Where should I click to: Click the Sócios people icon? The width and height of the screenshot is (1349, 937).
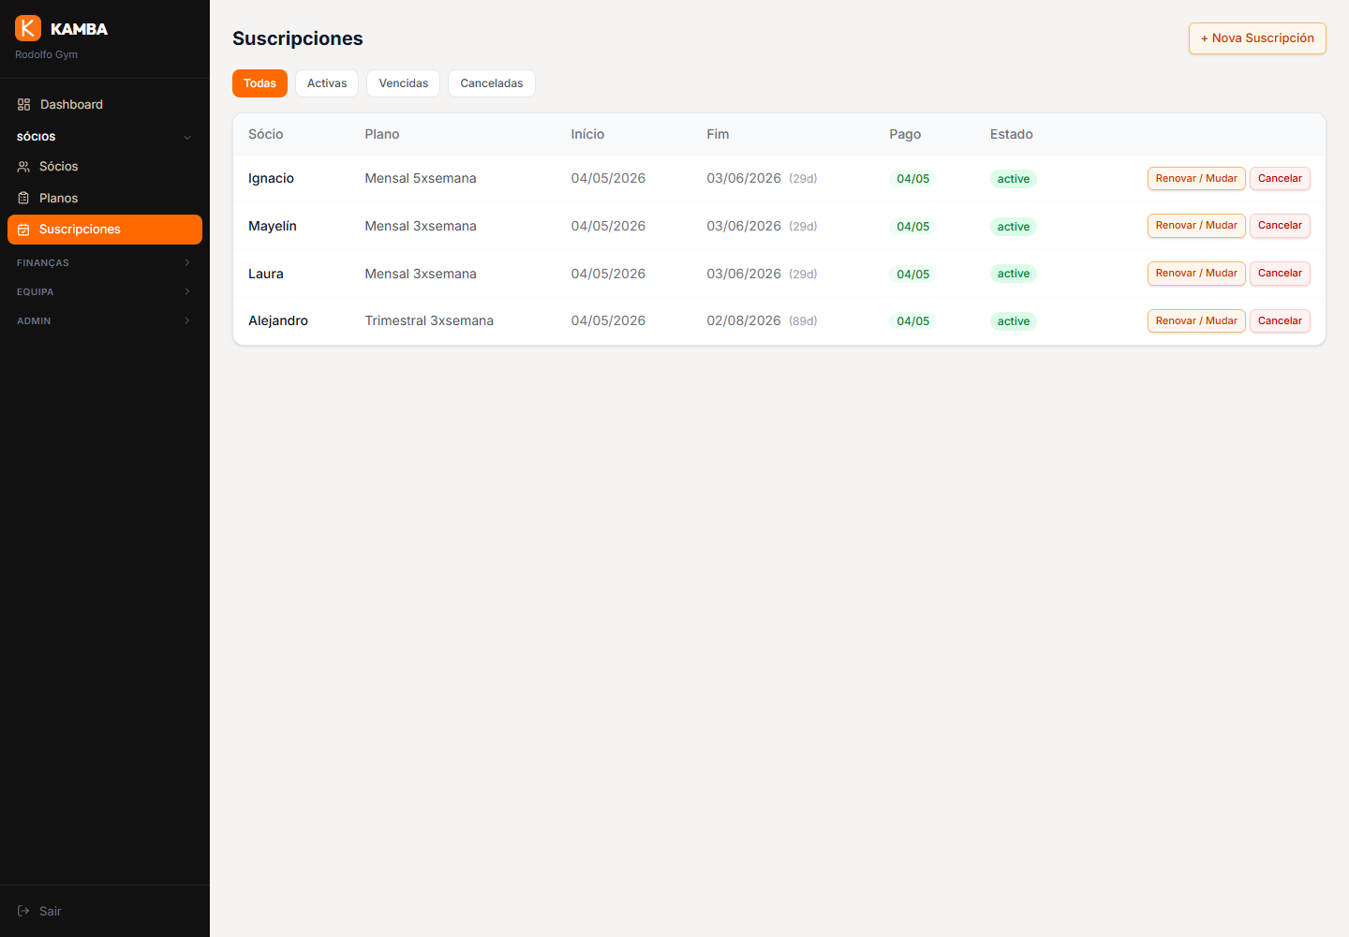(23, 167)
